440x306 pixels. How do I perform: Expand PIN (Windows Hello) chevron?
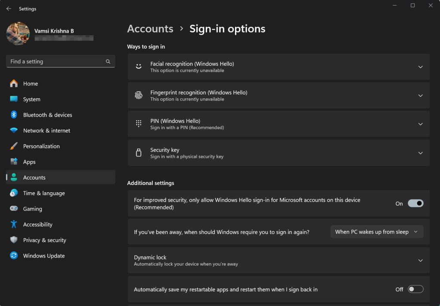420,124
